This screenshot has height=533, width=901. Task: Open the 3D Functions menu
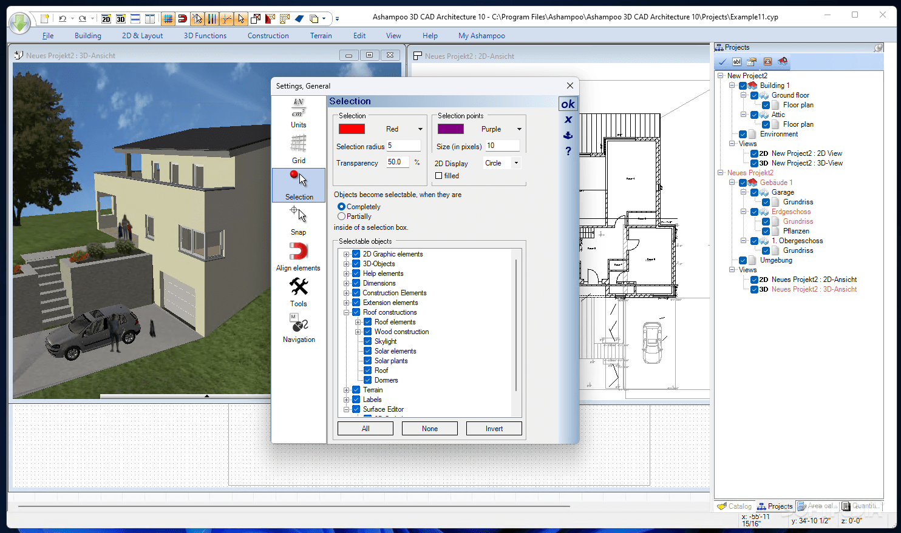205,36
